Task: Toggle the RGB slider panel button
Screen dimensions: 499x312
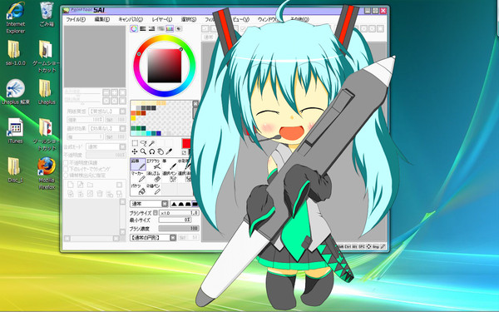Action: coord(143,28)
